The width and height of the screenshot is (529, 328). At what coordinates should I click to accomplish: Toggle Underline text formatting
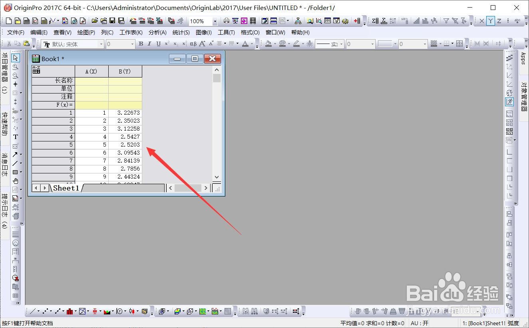click(x=158, y=44)
